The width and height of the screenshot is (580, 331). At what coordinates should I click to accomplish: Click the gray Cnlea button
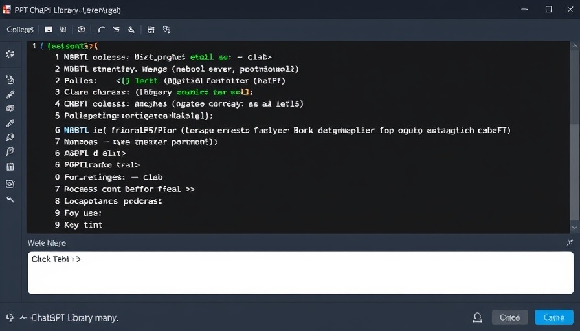coord(509,317)
